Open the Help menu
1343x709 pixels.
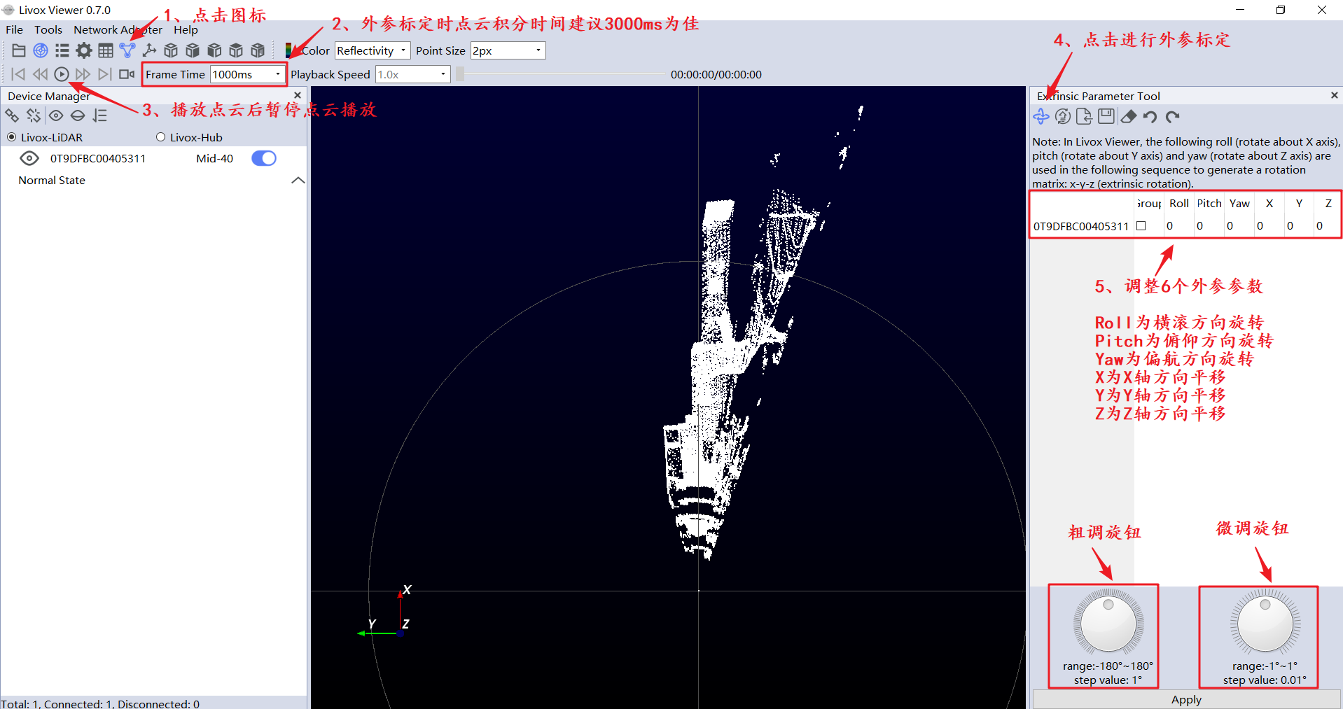pyautogui.click(x=186, y=29)
